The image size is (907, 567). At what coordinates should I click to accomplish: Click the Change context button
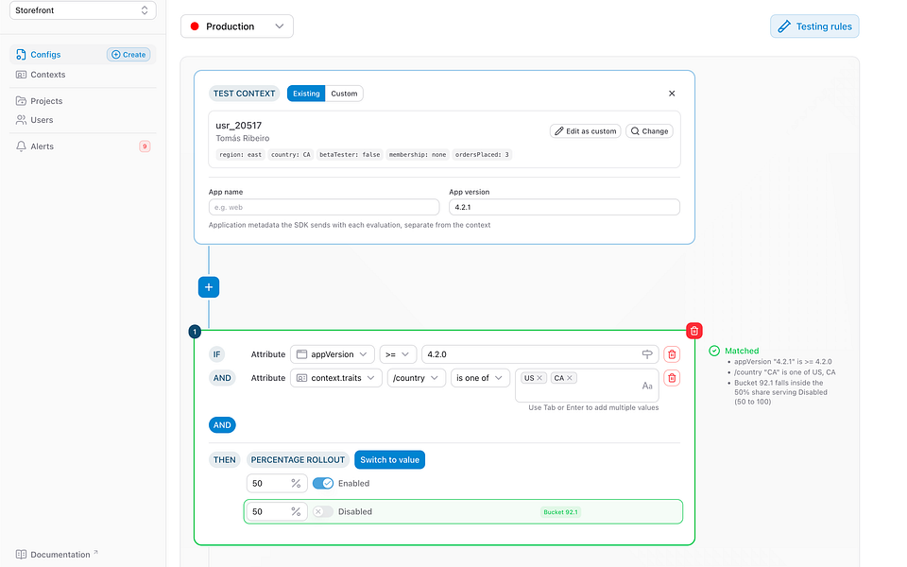[649, 131]
